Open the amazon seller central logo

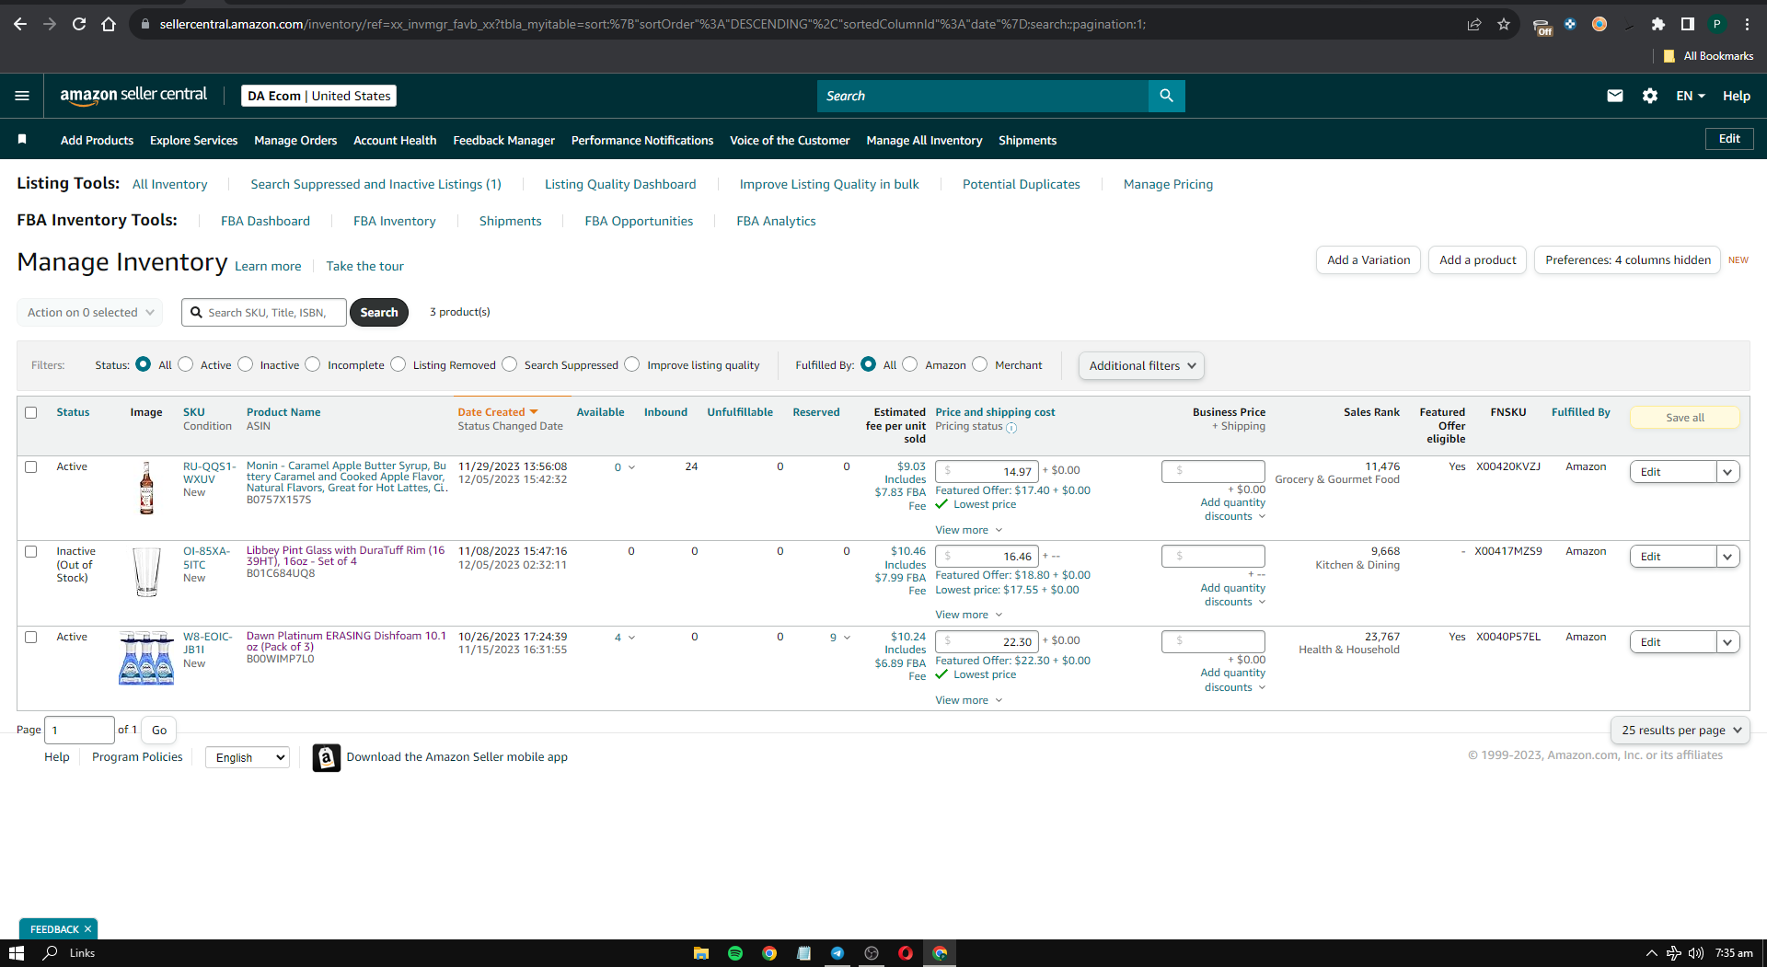click(x=133, y=96)
